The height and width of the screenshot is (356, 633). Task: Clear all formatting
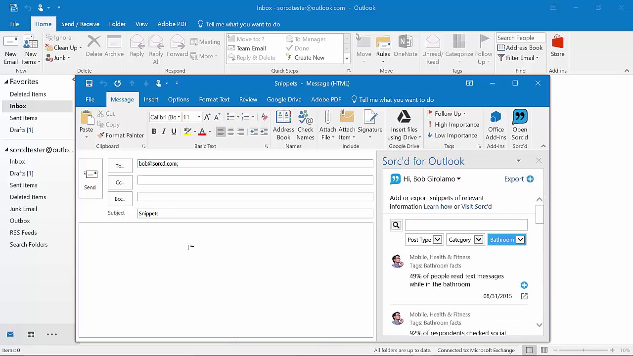(x=264, y=117)
